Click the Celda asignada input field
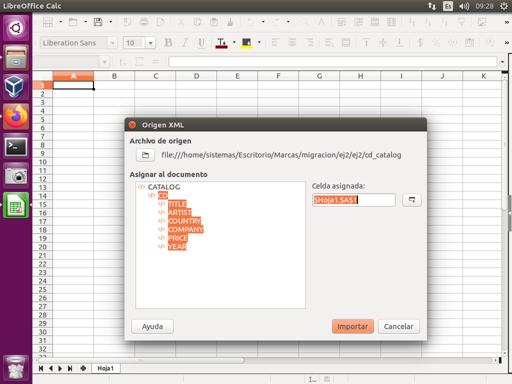 (353, 200)
